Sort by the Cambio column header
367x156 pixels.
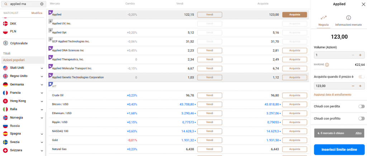130,4
